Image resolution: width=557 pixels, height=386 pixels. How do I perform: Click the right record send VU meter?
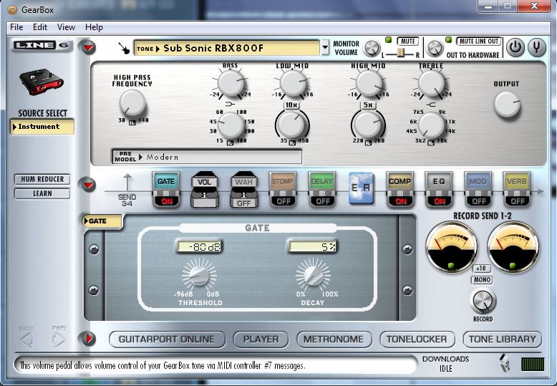point(513,246)
